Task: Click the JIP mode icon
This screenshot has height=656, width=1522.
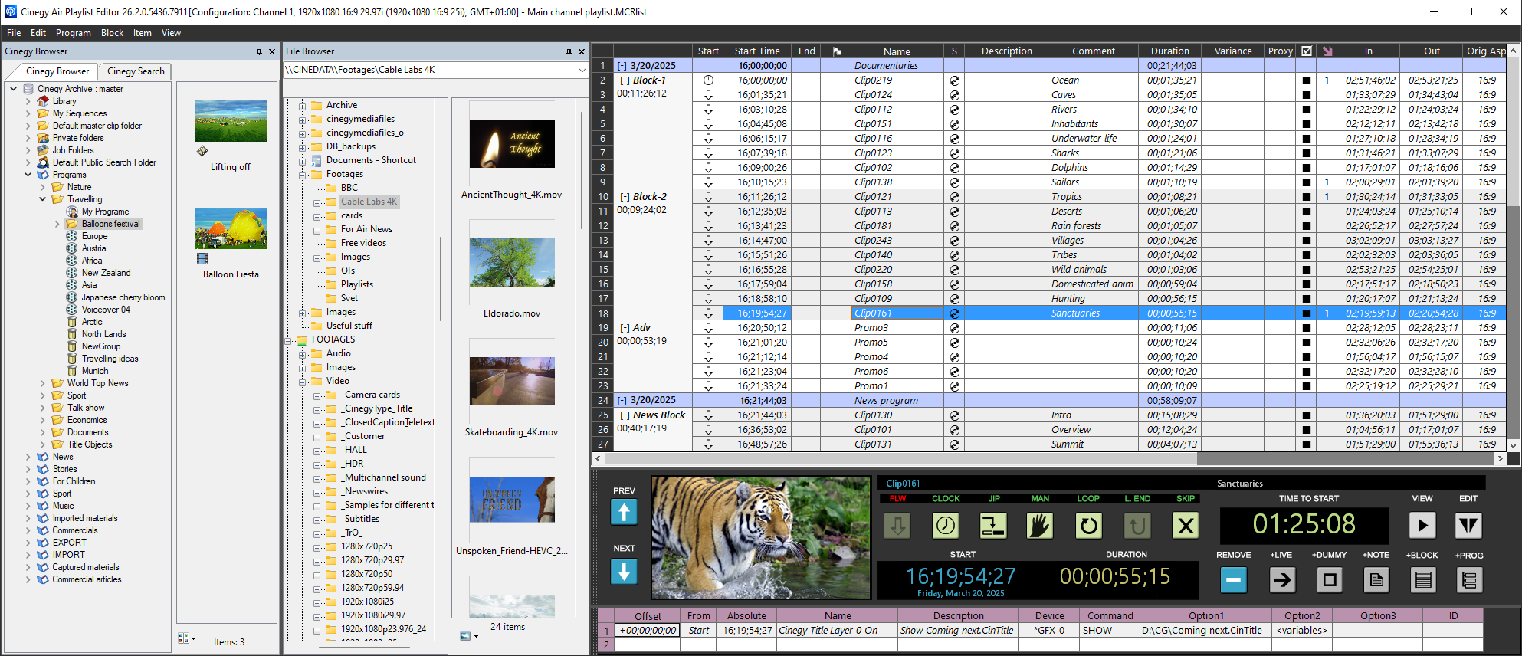Action: [x=993, y=526]
